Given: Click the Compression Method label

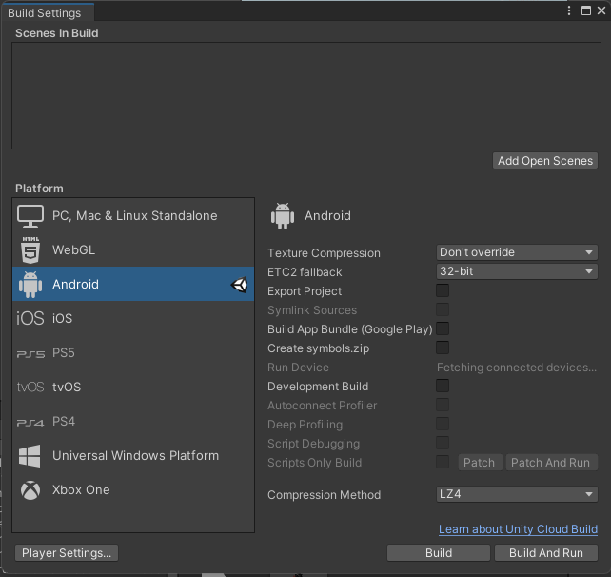Looking at the screenshot, I should (x=325, y=495).
